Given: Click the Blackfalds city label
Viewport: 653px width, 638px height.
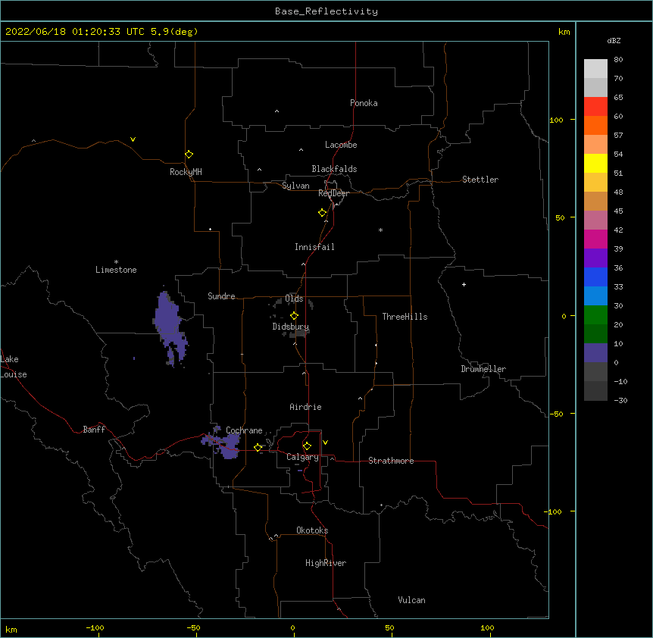Looking at the screenshot, I should click(x=334, y=169).
